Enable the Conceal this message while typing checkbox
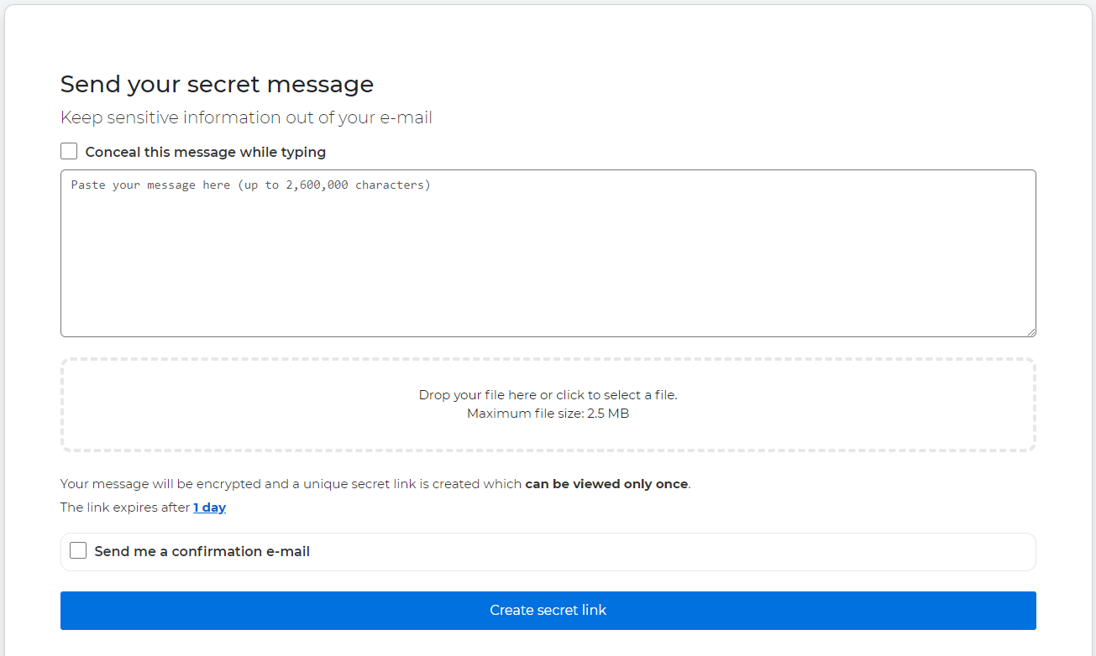 point(69,152)
